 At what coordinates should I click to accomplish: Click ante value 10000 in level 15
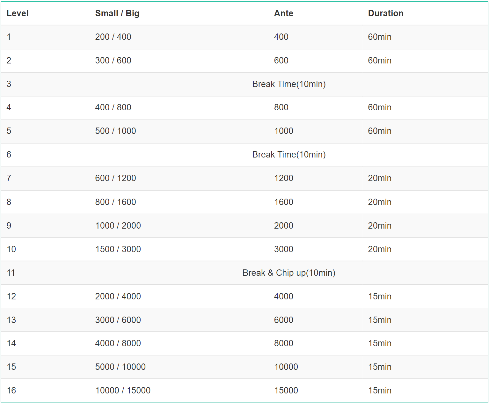[286, 367]
